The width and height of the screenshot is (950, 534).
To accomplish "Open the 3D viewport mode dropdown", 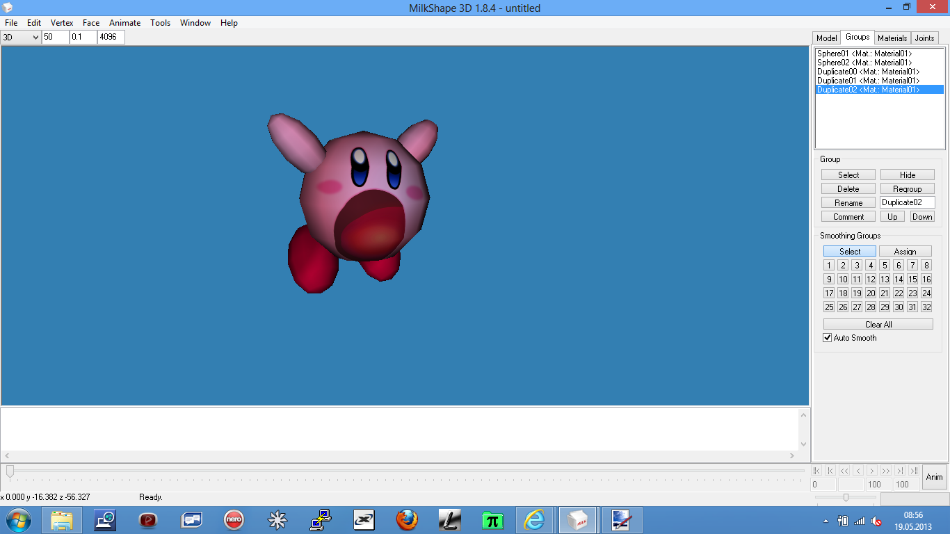I will (21, 38).
